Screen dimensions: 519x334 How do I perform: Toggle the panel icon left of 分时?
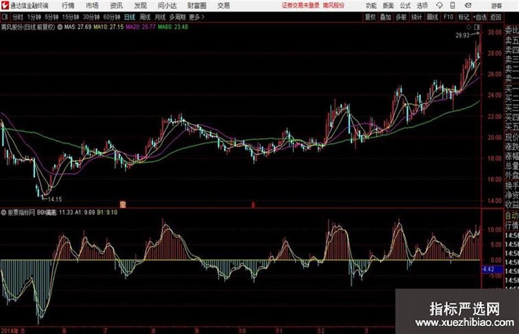pyautogui.click(x=5, y=17)
